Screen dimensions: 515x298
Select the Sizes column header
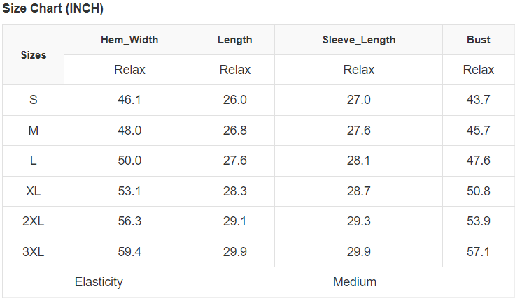click(x=34, y=55)
